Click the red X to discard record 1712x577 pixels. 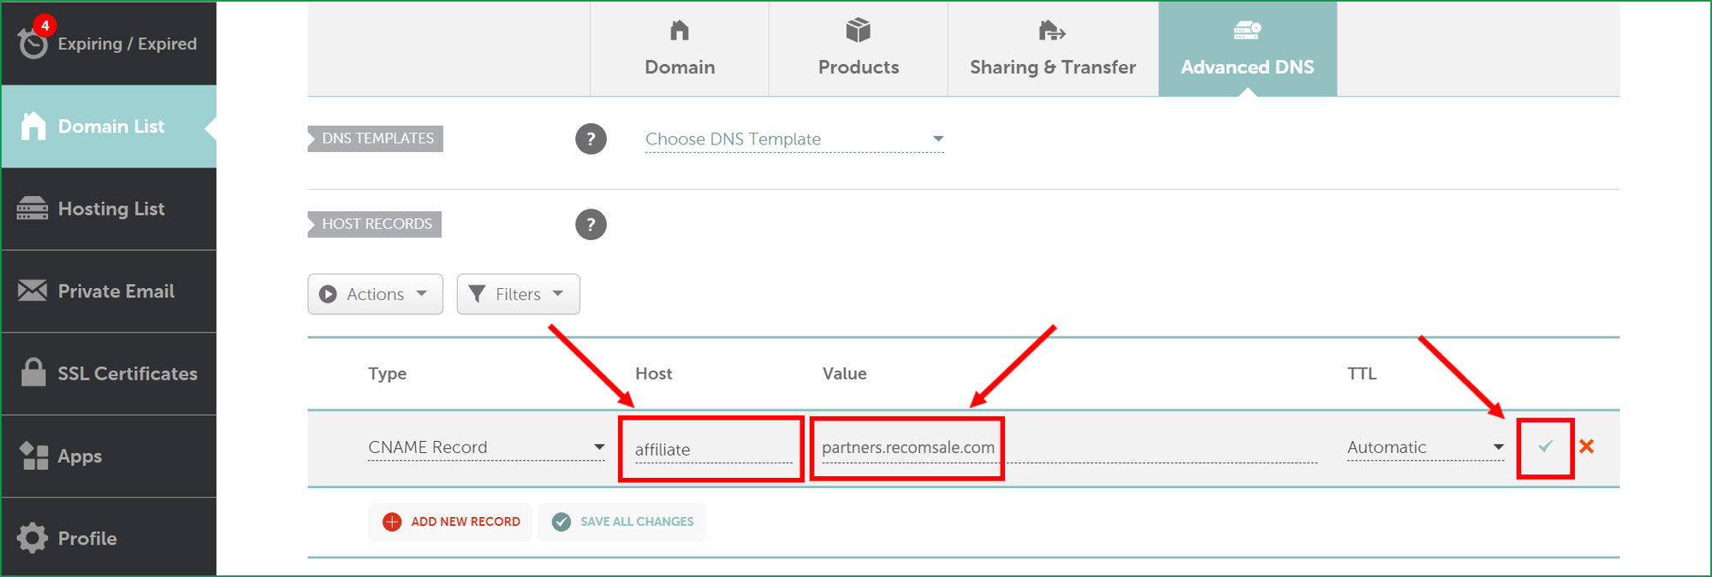(x=1586, y=446)
